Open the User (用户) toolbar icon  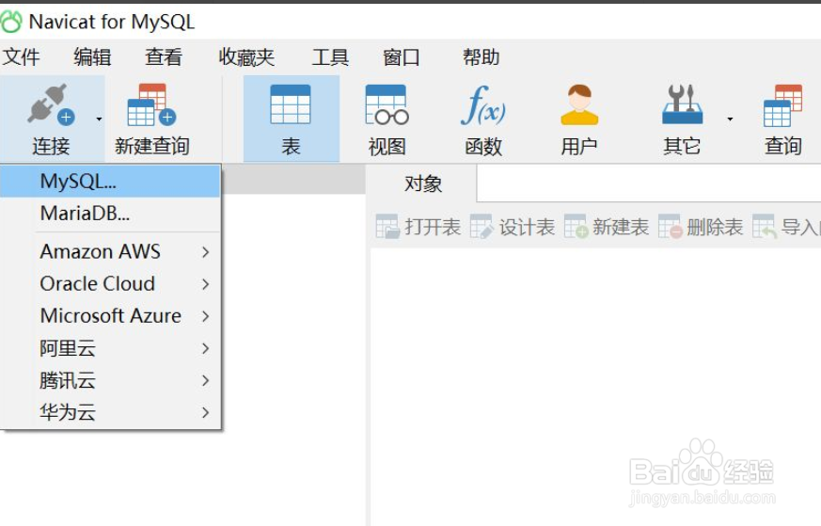click(579, 104)
